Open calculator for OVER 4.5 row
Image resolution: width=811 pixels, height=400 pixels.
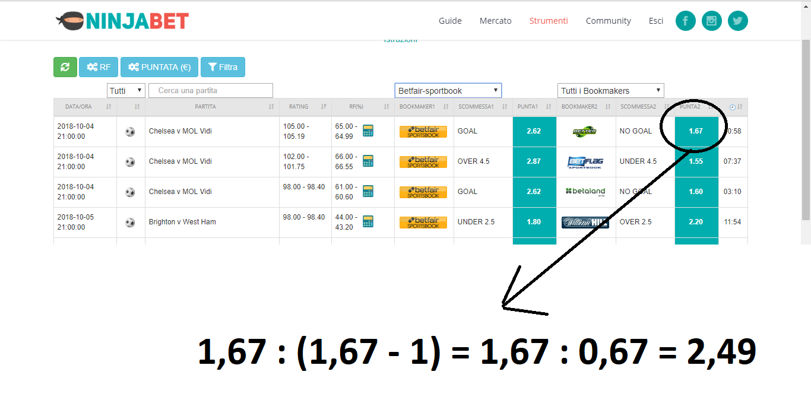pyautogui.click(x=368, y=161)
